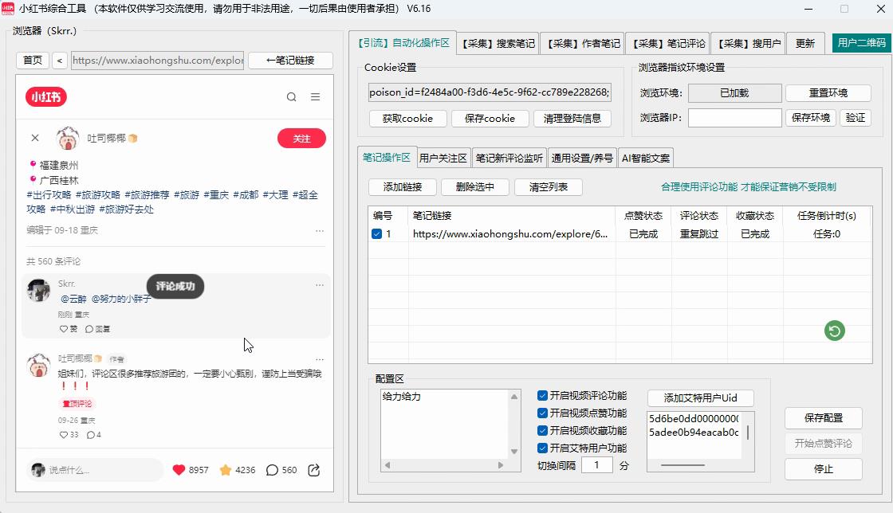The image size is (893, 513).
Task: Click the share icon beside the comment count
Action: [313, 470]
